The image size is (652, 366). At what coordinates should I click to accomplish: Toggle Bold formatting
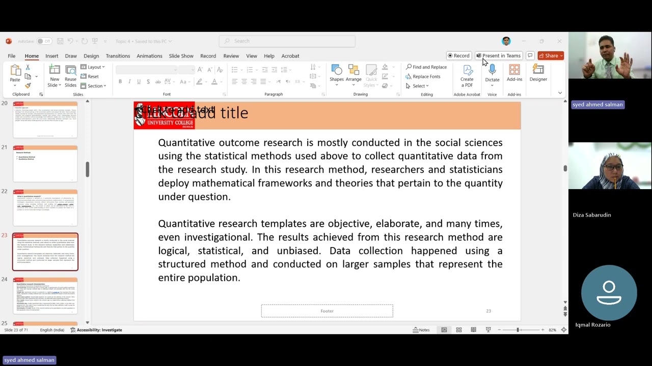(x=120, y=81)
